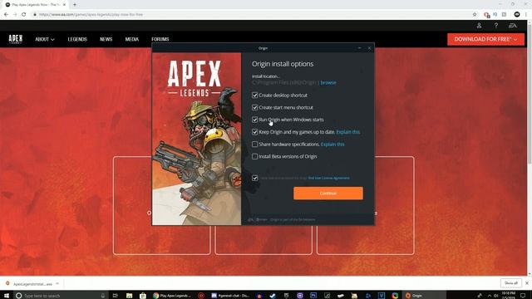Open the End User License Agreement link
This screenshot has width=532, height=299.
pyautogui.click(x=329, y=178)
